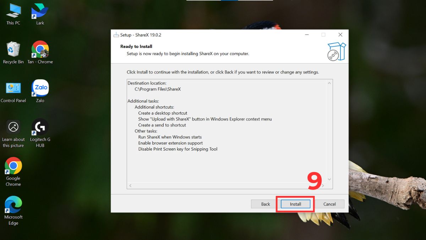
Task: Select the Microsoft Edge desktop icon
Action: (x=13, y=211)
